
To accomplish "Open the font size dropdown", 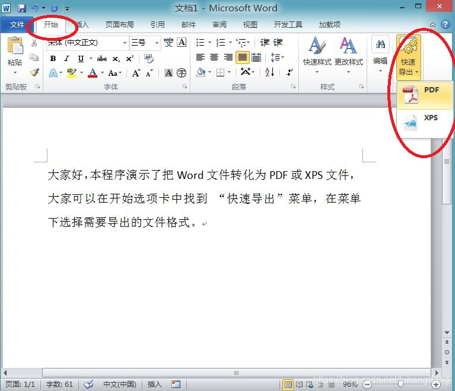I will pos(157,43).
